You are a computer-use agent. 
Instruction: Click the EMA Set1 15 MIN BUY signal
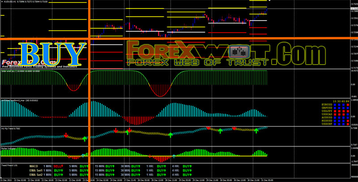[110, 170]
